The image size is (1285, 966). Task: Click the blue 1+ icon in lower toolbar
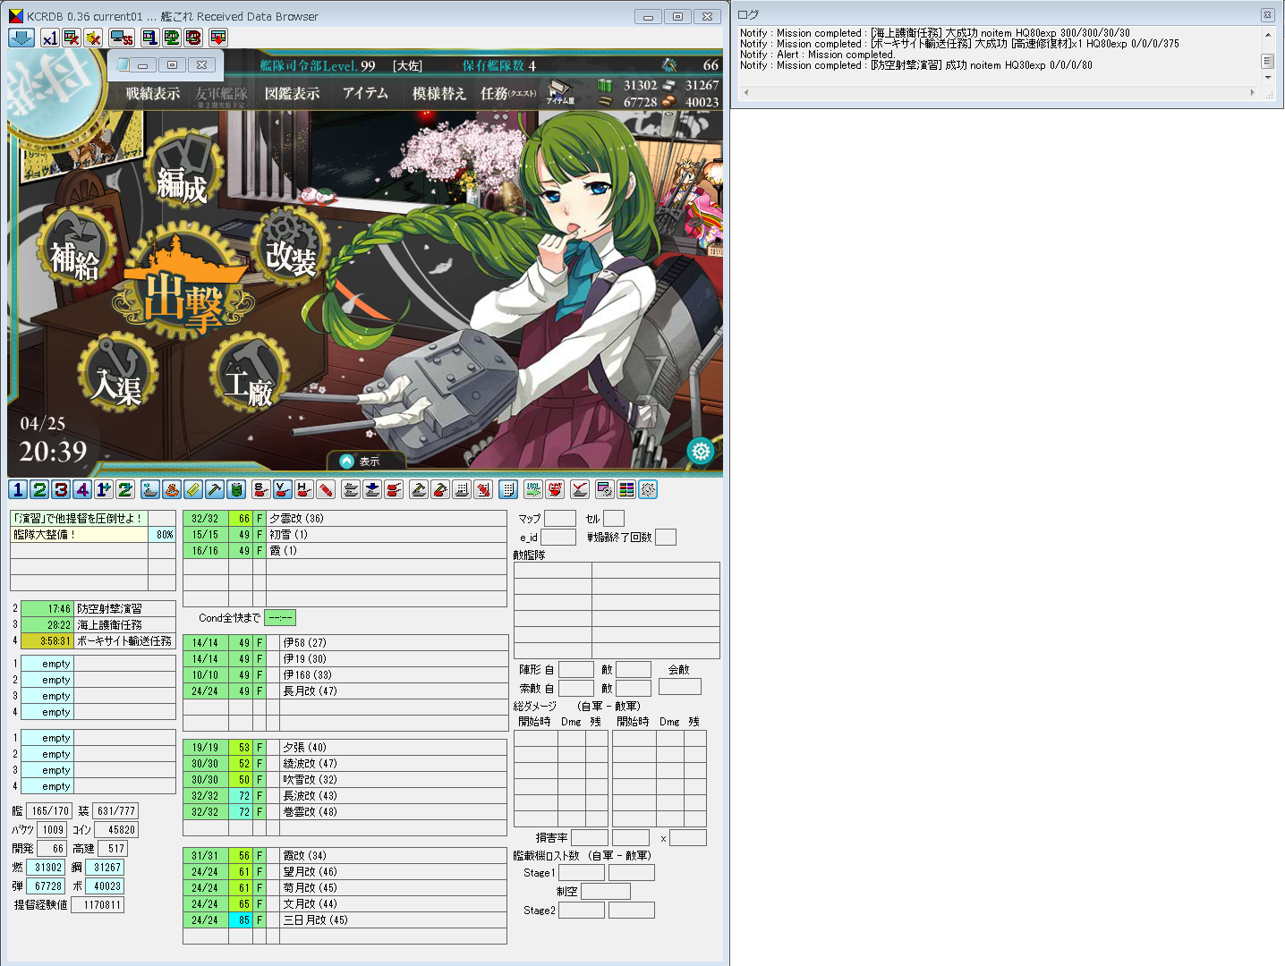pos(104,489)
